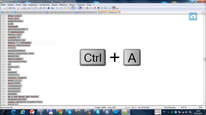Save recorded macro toolbar icon
The height and width of the screenshot is (115, 206).
click(109, 8)
